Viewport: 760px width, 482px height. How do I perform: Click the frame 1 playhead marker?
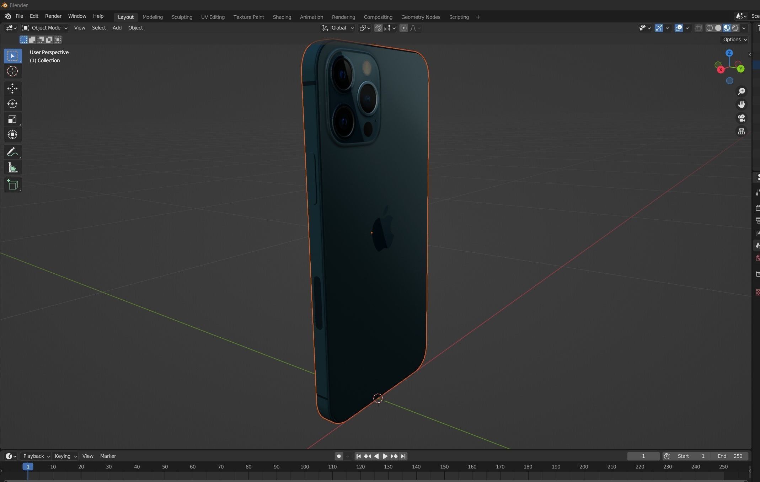[x=28, y=467]
